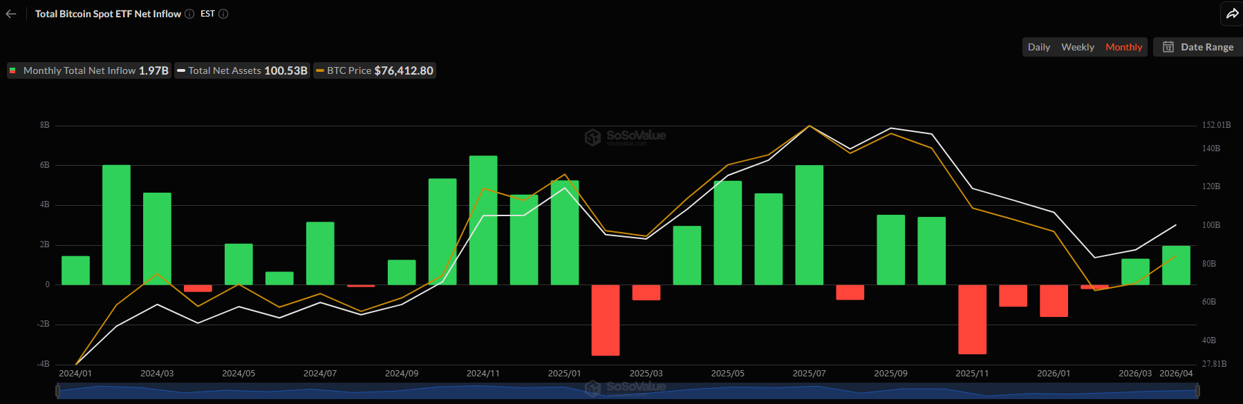Screen dimensions: 1243x404
Task: Click the 2024/09 x-axis label
Action: (402, 374)
